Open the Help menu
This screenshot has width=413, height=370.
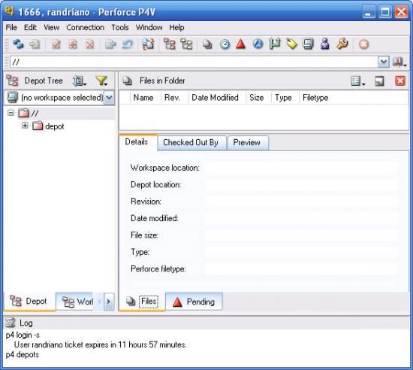coord(176,27)
